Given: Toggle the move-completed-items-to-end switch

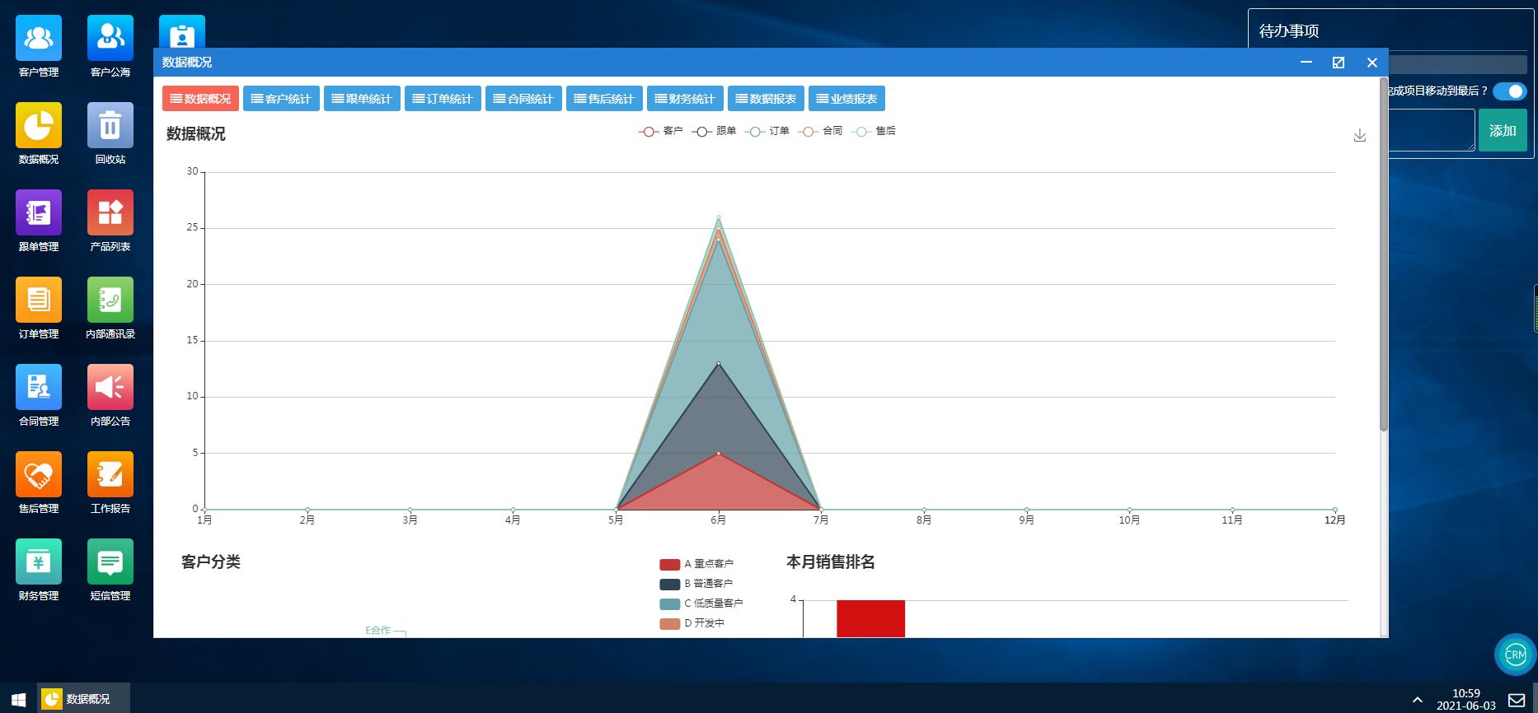Looking at the screenshot, I should 1509,91.
